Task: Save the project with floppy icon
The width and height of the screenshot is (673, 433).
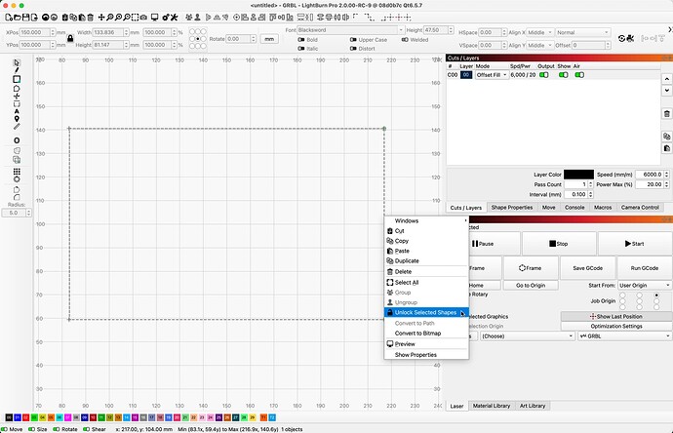Action: (25, 18)
